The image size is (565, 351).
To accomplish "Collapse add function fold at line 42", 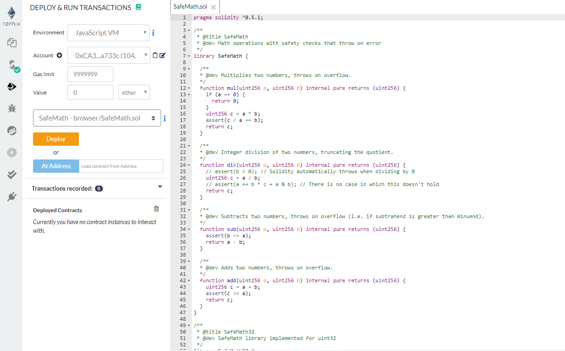I will [x=189, y=280].
